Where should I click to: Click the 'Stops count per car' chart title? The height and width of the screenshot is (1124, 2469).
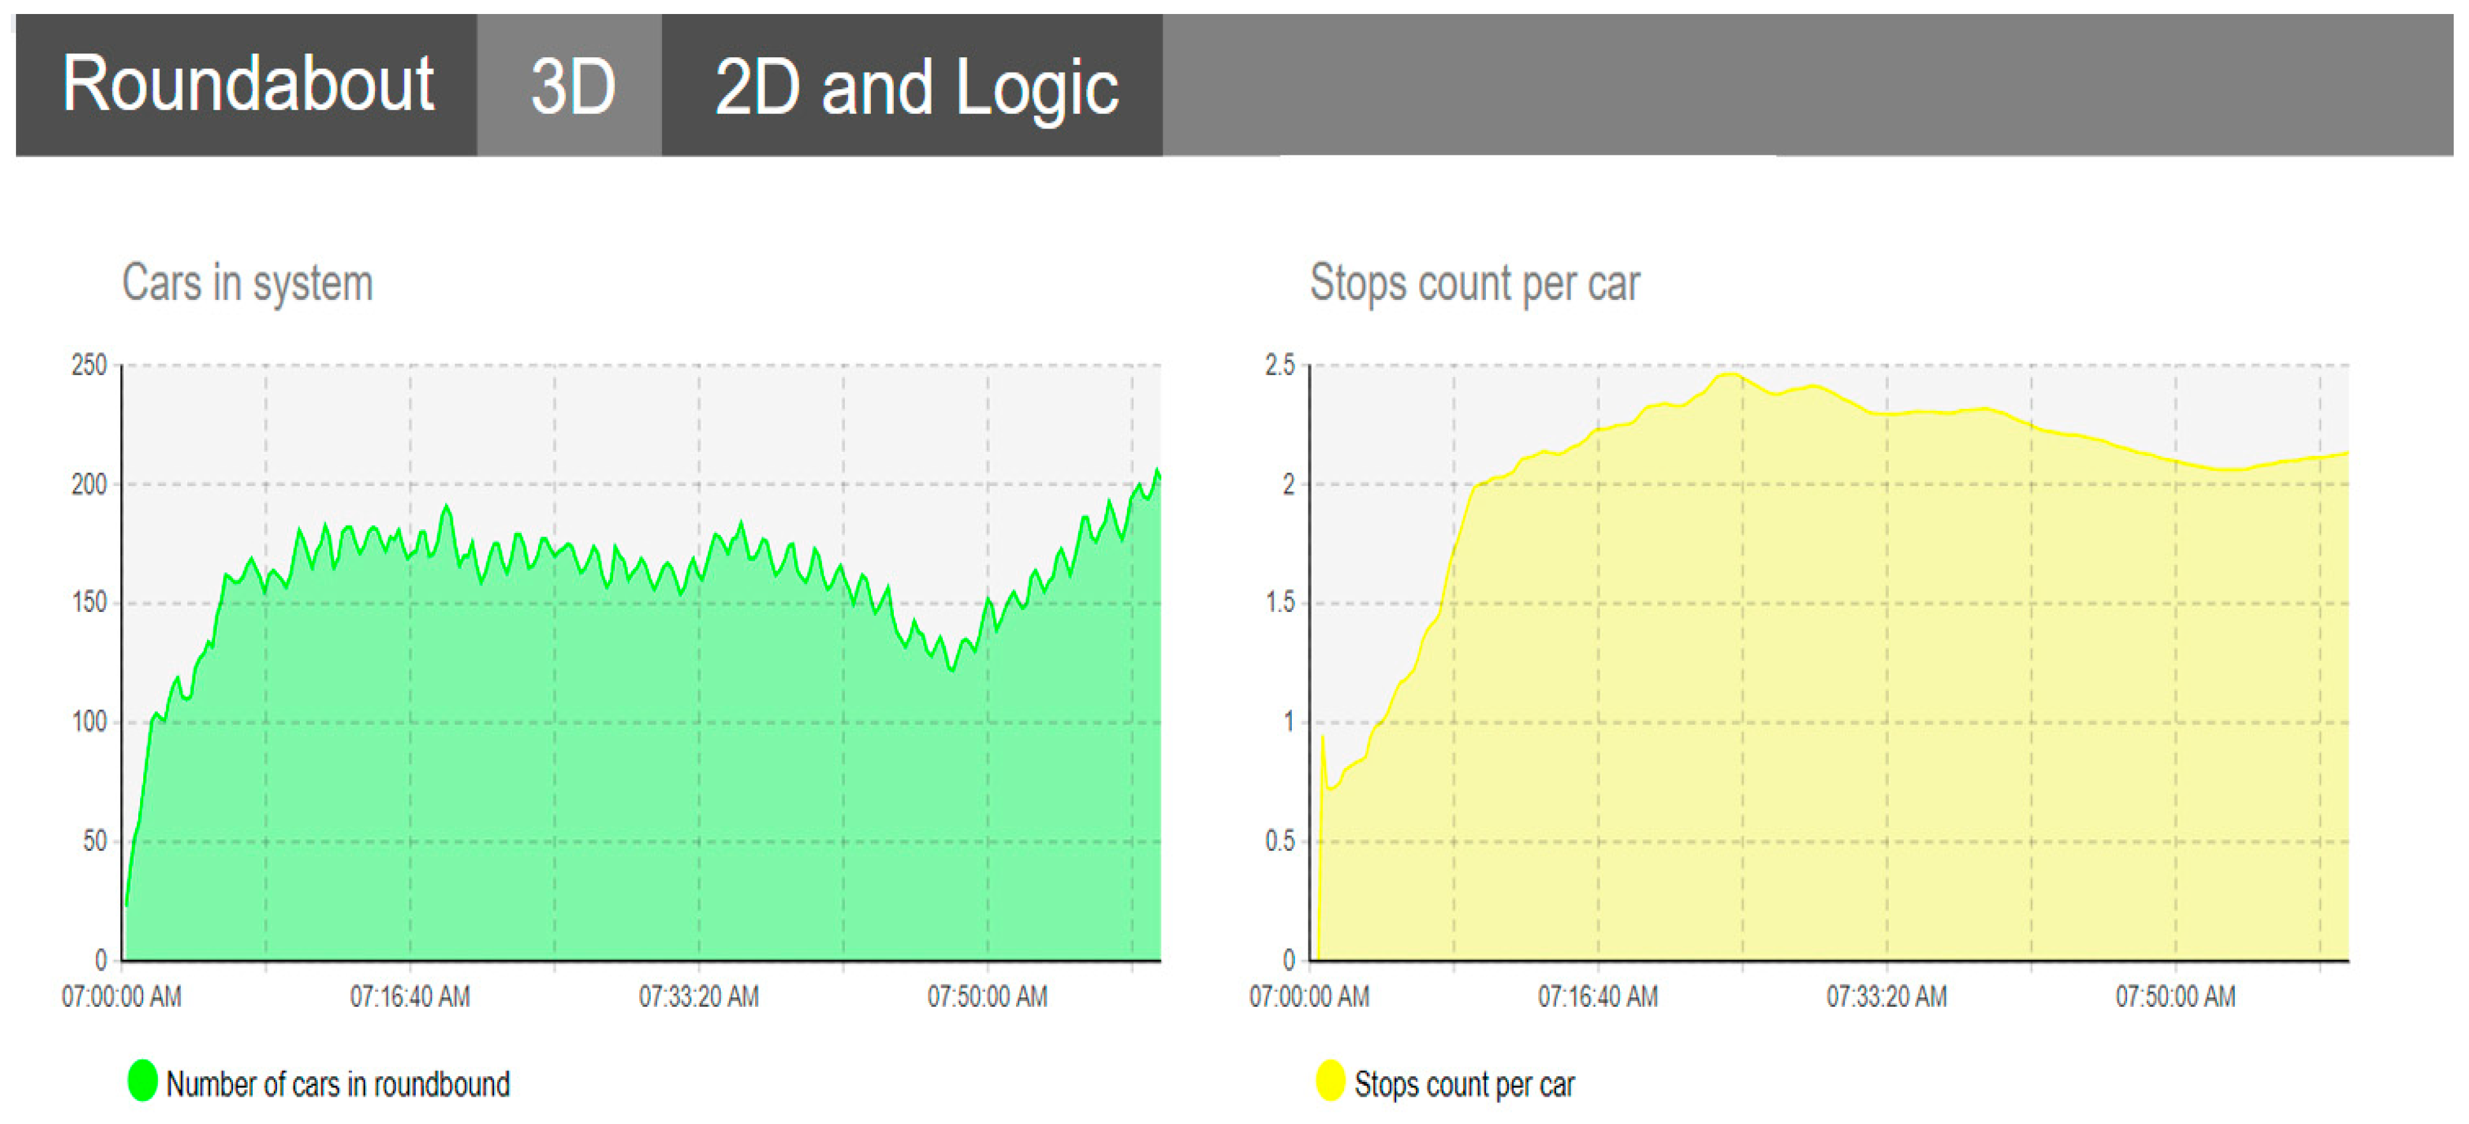click(x=1474, y=283)
